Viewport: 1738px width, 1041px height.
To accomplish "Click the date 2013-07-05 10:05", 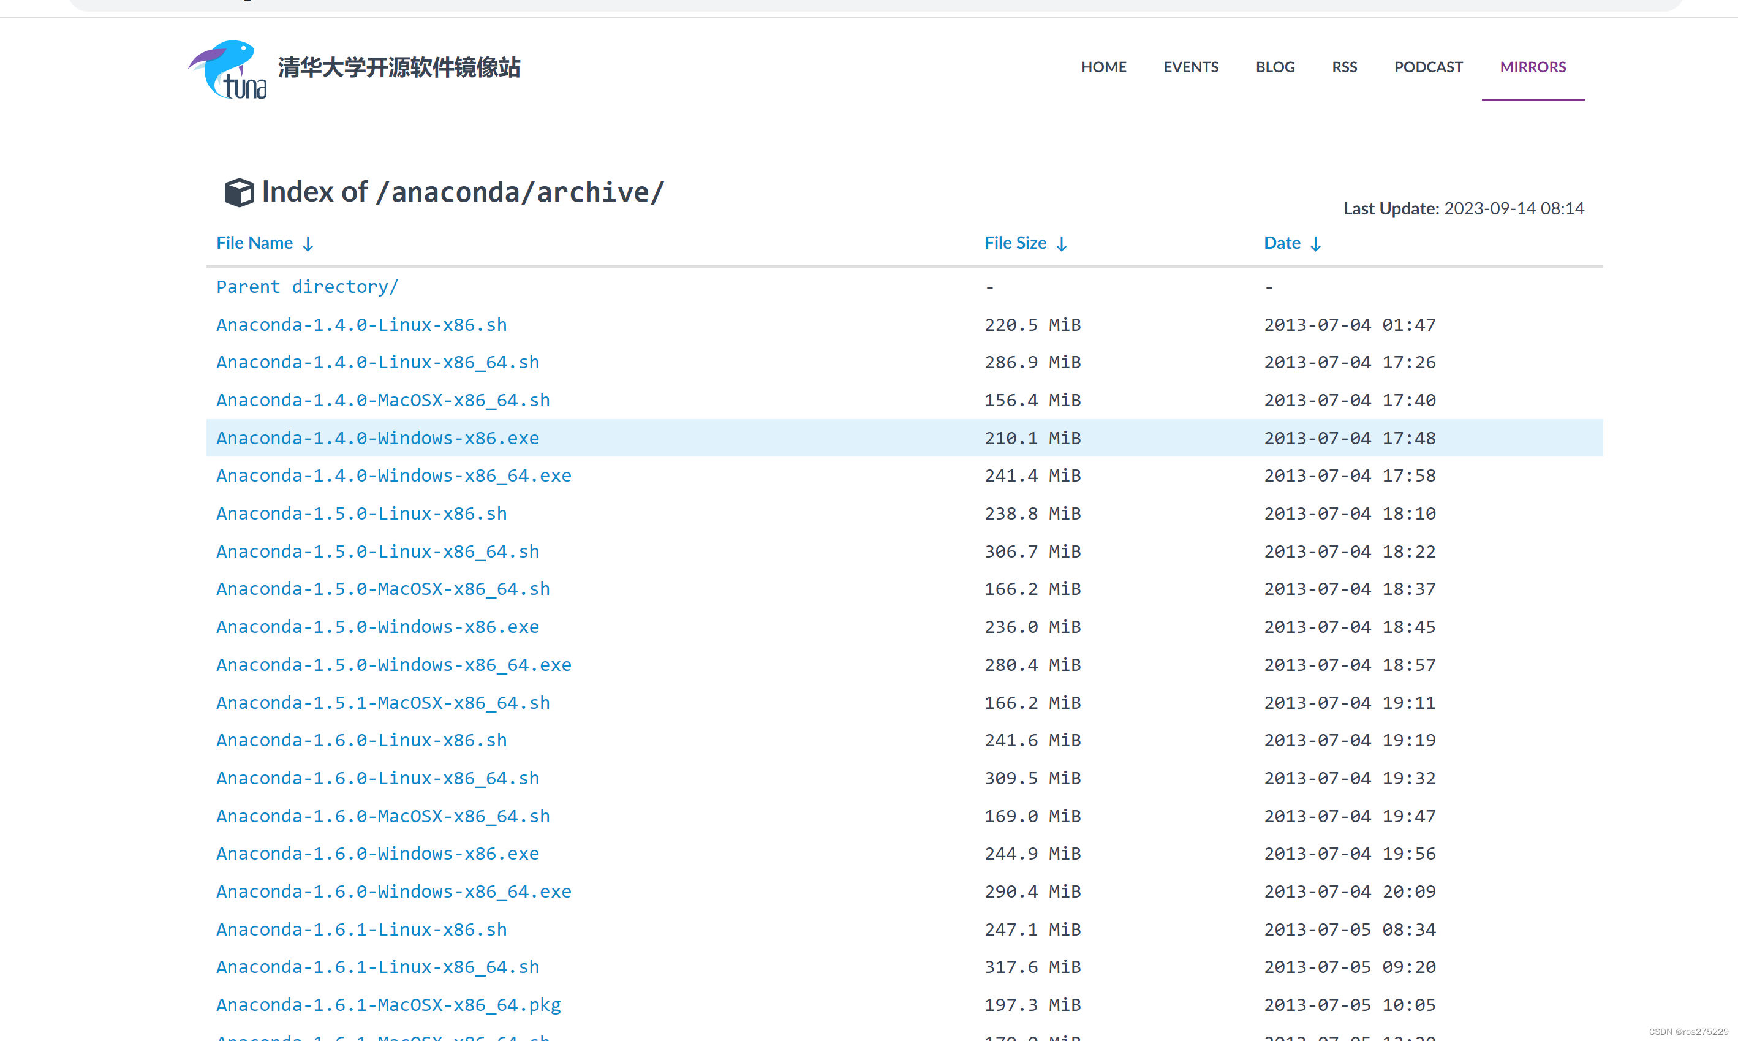I will point(1350,1004).
